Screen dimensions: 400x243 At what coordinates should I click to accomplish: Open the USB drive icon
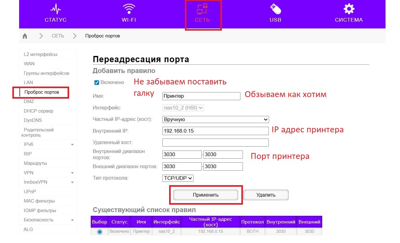click(275, 9)
